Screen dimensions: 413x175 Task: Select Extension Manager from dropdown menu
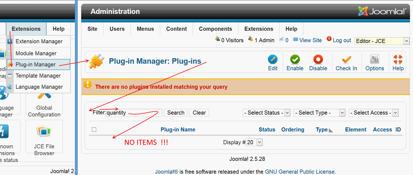click(x=38, y=42)
